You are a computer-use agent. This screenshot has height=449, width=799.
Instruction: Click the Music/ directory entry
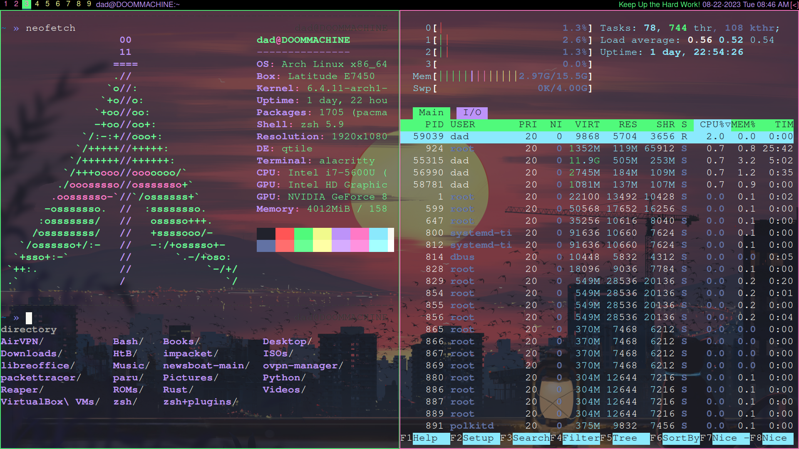tap(131, 366)
